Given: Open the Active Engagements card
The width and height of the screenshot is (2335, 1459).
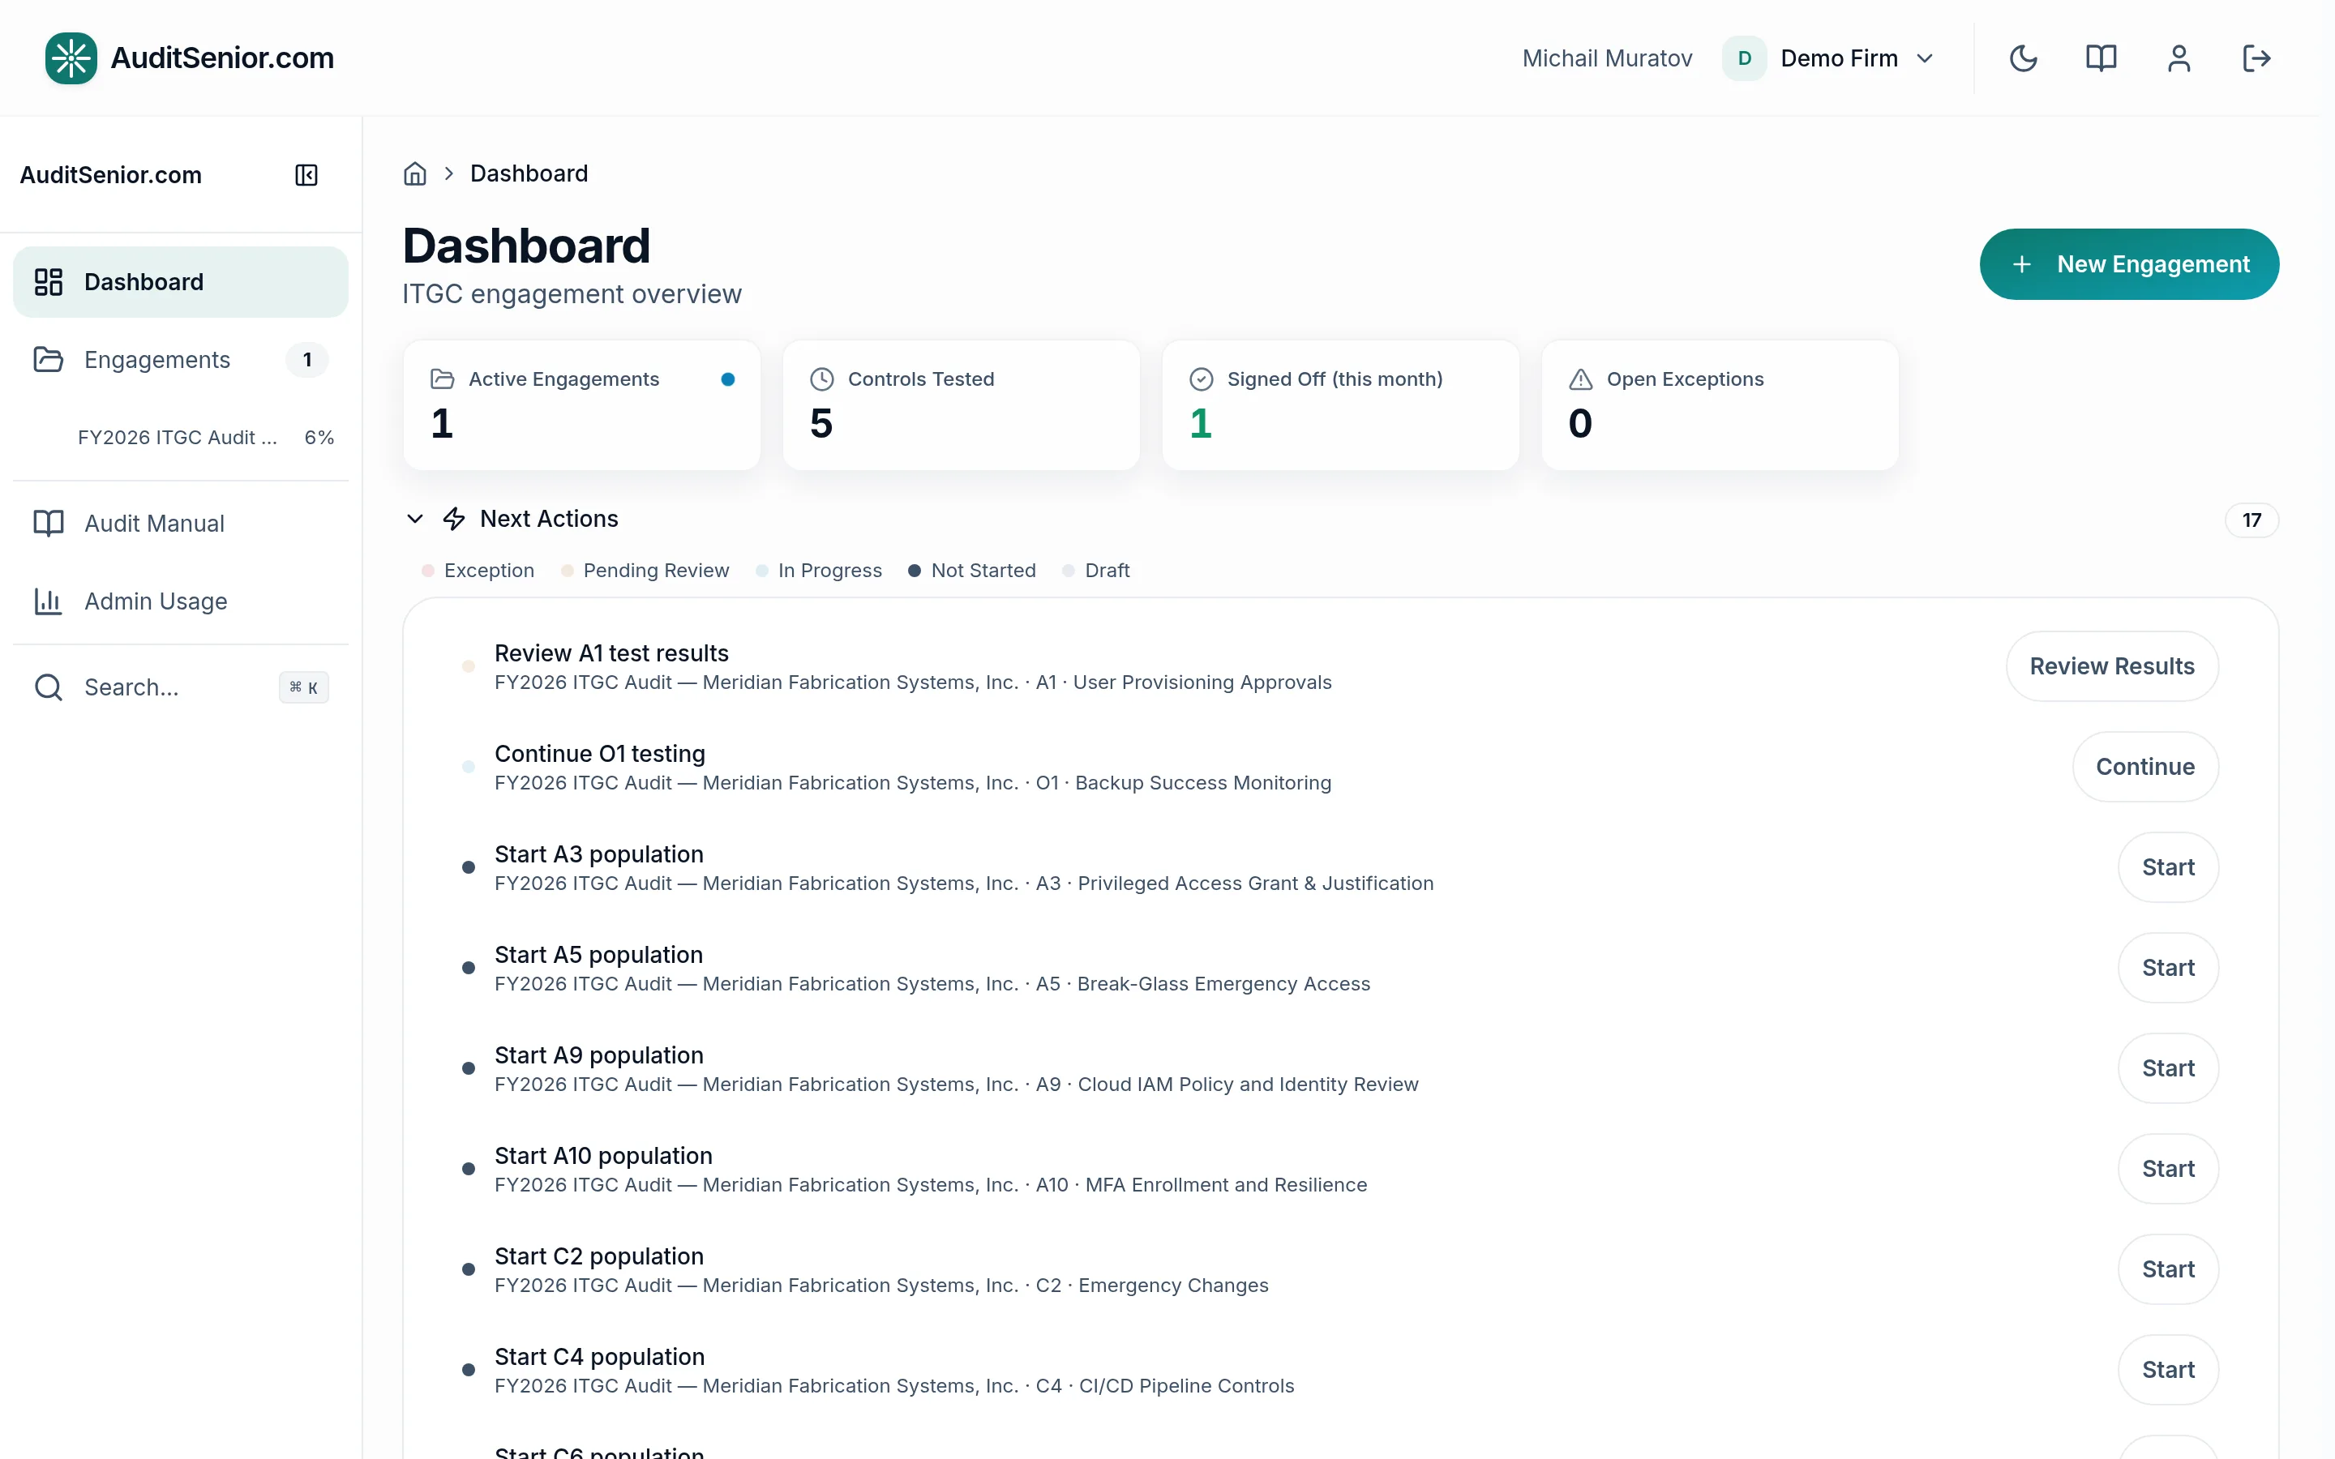Looking at the screenshot, I should [x=582, y=405].
